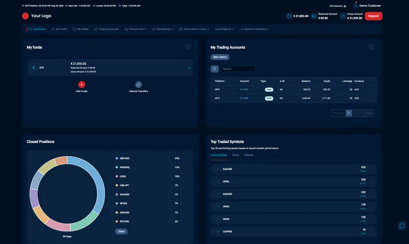Select the SP500 legend entry
Screen dimensions: 409x244
pos(122,203)
